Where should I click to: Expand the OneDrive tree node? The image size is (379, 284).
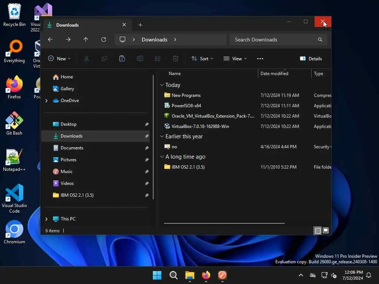[46, 101]
